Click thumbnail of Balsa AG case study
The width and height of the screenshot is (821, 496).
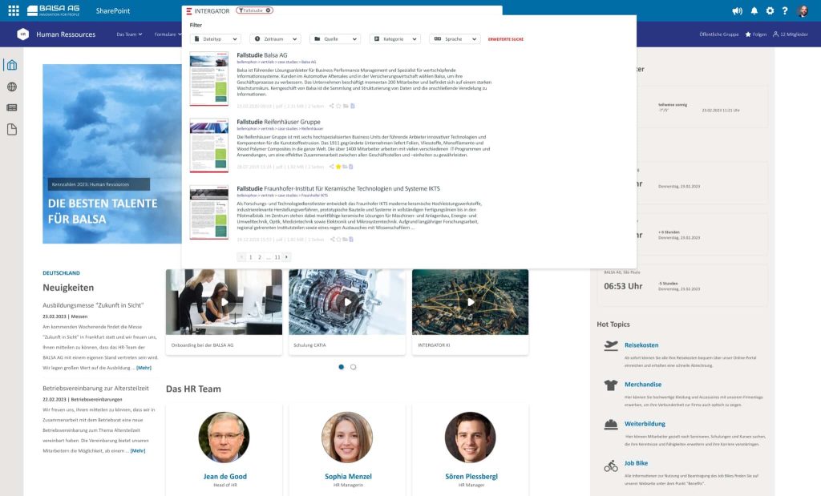point(209,79)
